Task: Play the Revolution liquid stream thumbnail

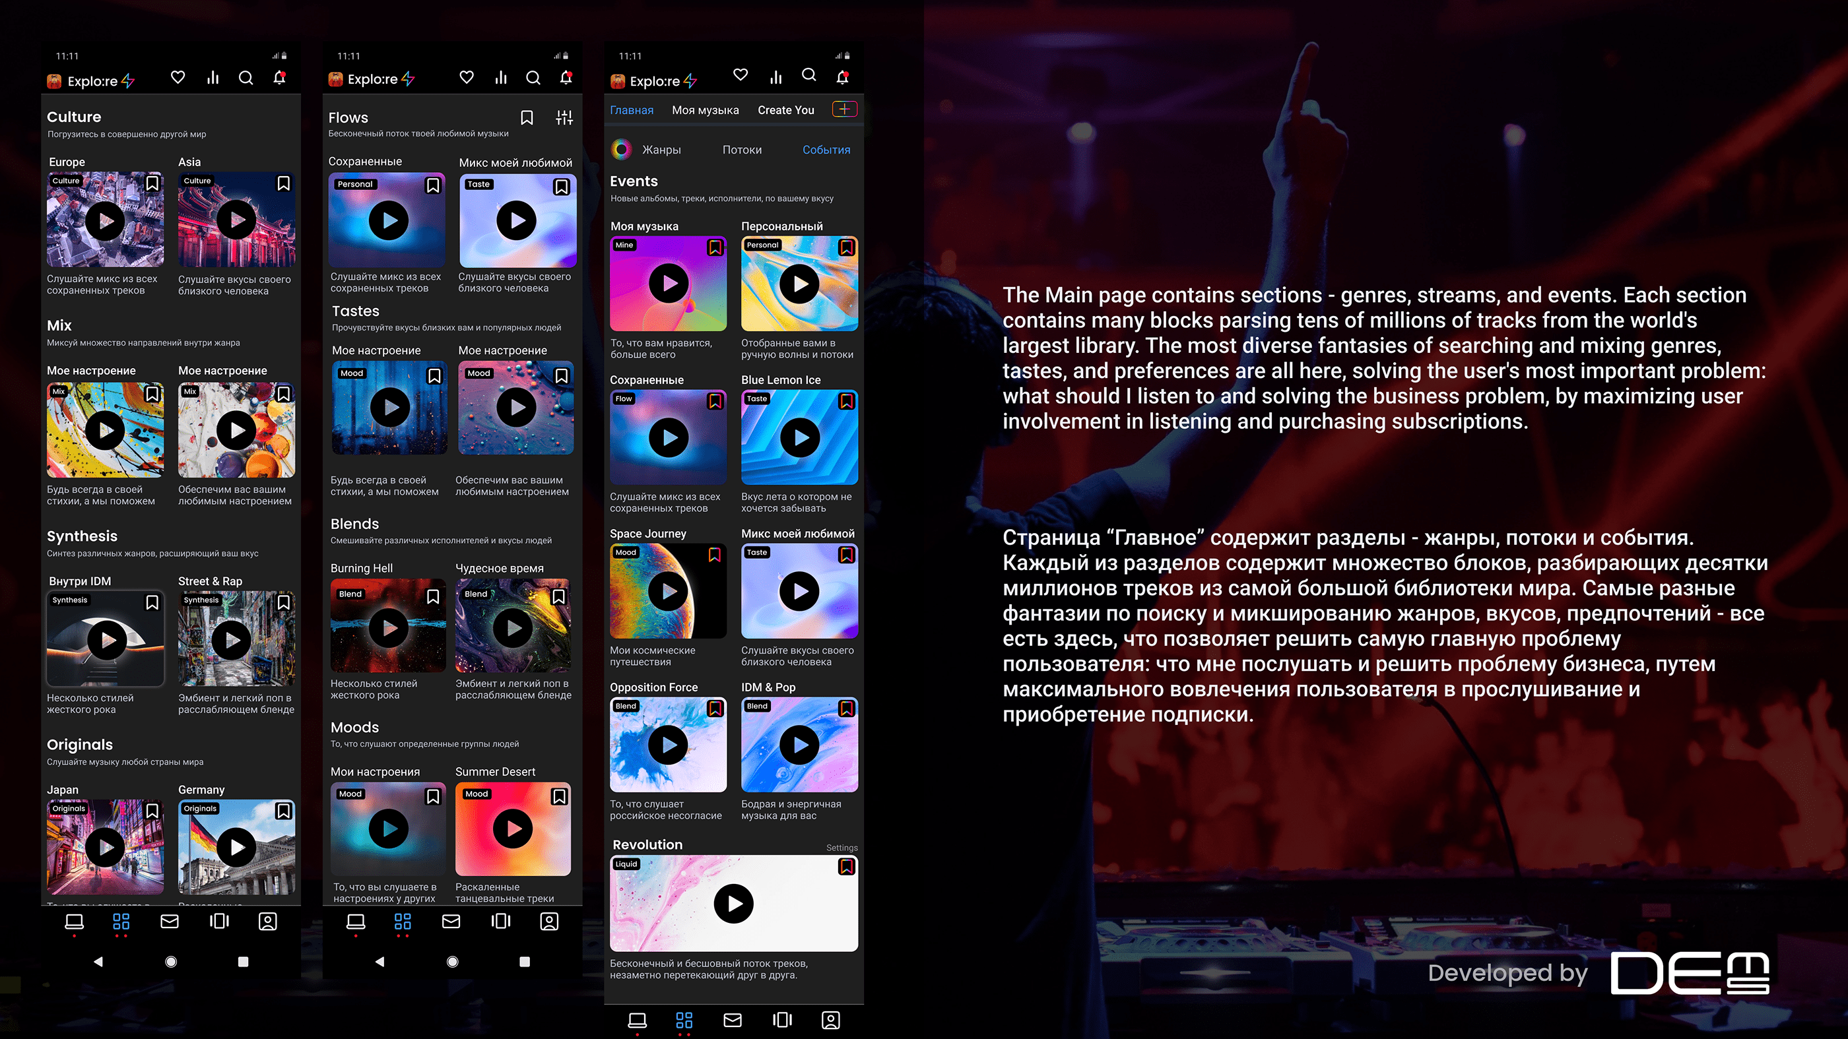Action: [x=733, y=904]
